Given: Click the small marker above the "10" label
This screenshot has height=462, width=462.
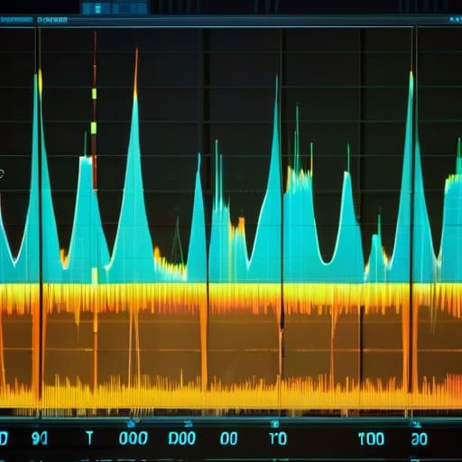Looking at the screenshot, I should pos(274,424).
